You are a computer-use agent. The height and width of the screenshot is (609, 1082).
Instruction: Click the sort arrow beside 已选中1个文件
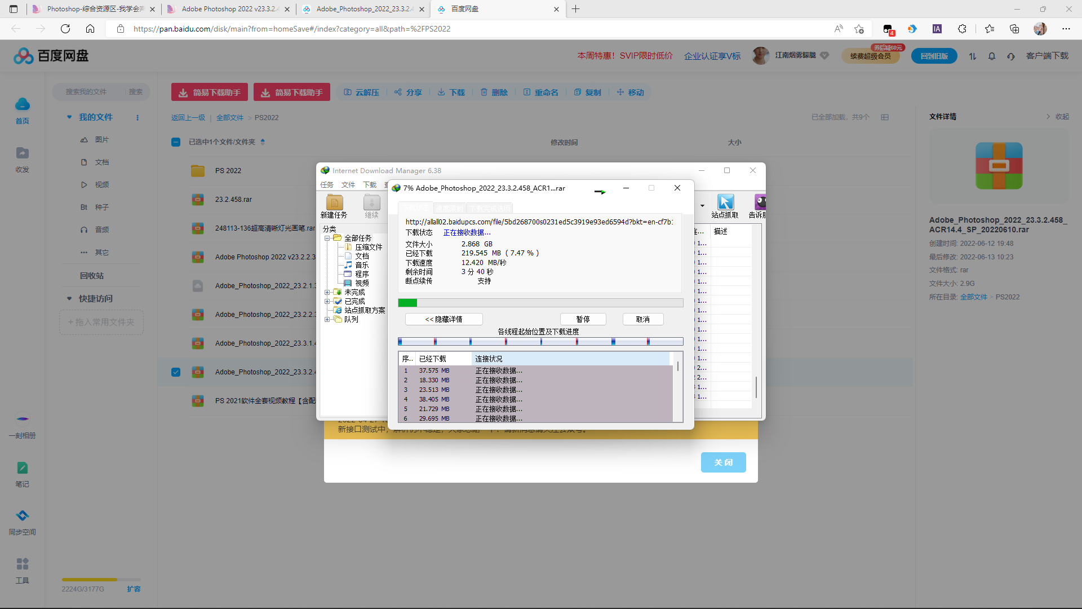pyautogui.click(x=263, y=142)
